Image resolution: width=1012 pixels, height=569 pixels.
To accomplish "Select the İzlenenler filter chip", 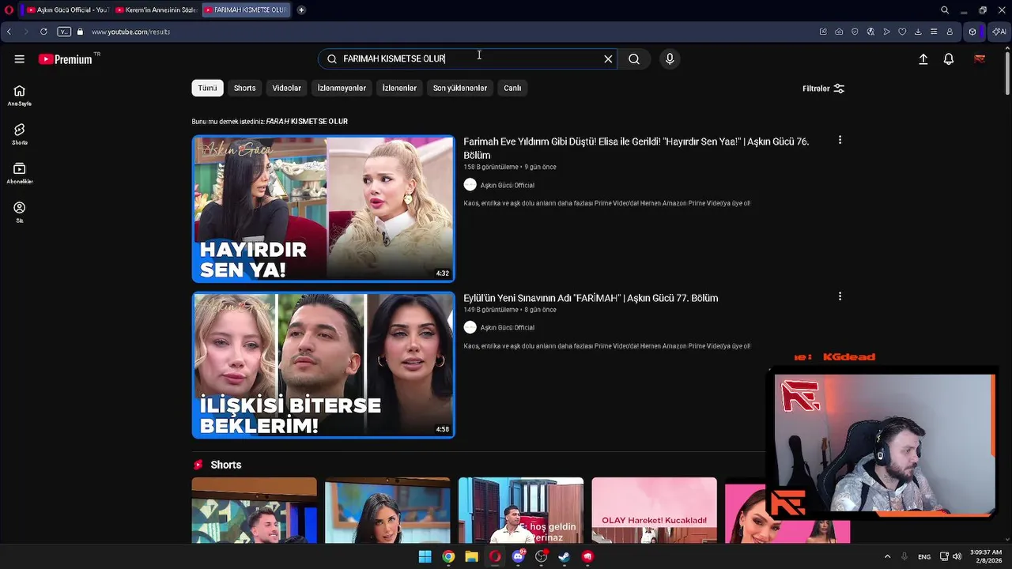I will pos(399,89).
